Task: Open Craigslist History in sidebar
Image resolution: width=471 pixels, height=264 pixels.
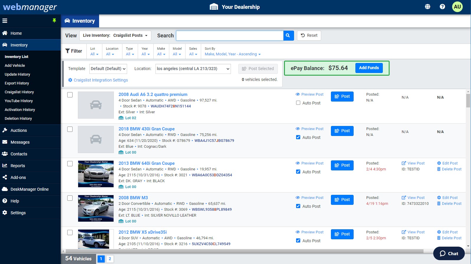Action: [x=19, y=92]
